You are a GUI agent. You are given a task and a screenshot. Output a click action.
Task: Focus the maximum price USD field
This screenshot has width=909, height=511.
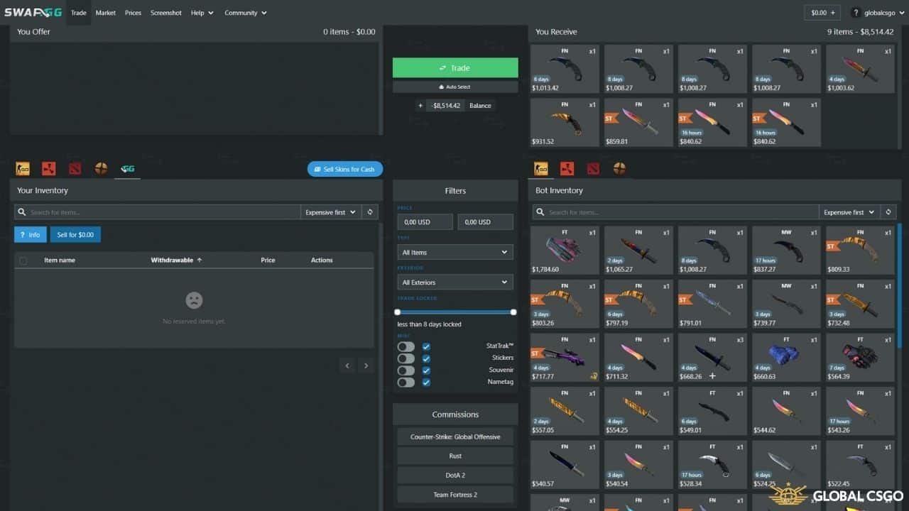click(486, 222)
